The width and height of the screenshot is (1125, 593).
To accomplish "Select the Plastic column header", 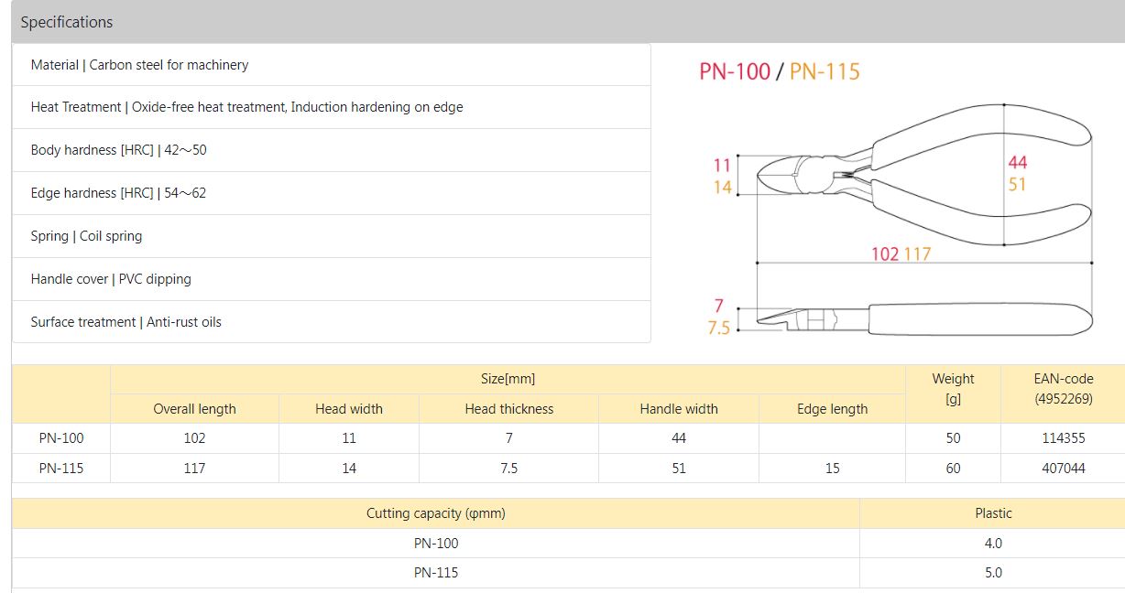I will coord(993,513).
